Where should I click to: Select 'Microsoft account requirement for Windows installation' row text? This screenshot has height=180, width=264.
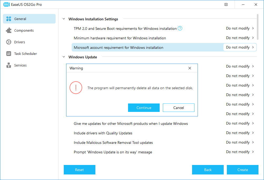click(x=119, y=48)
